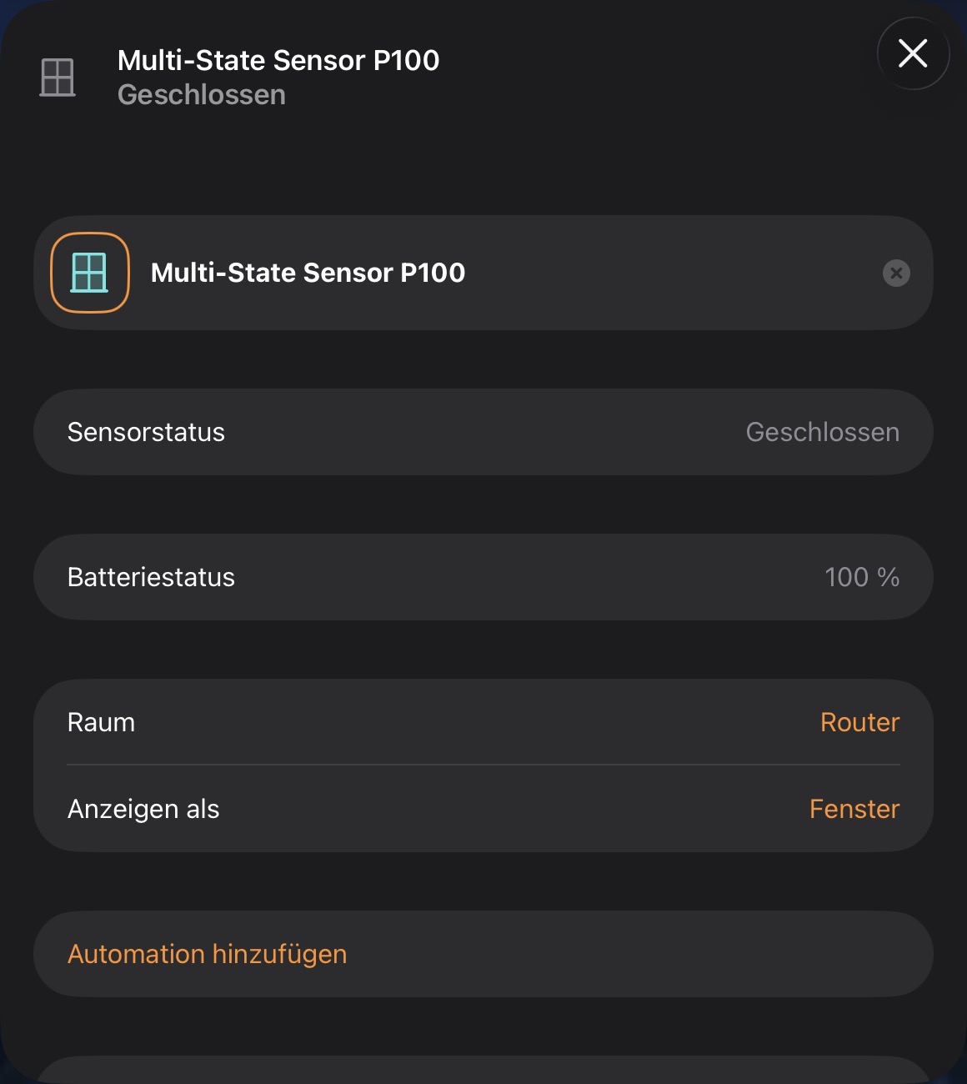
Task: Change the Fenster display type
Action: click(x=854, y=809)
